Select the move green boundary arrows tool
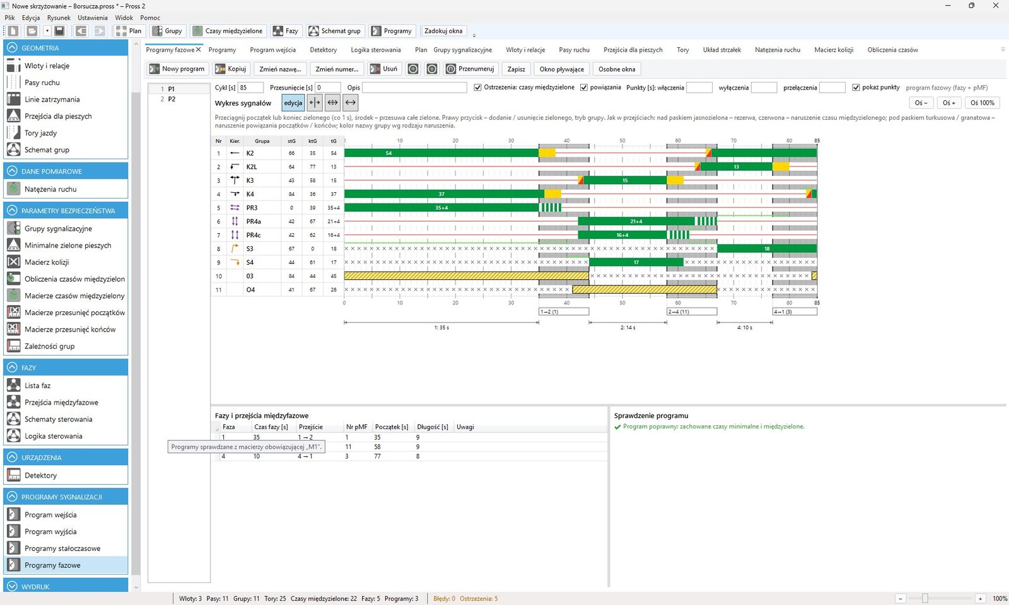This screenshot has width=1009, height=605. (315, 103)
